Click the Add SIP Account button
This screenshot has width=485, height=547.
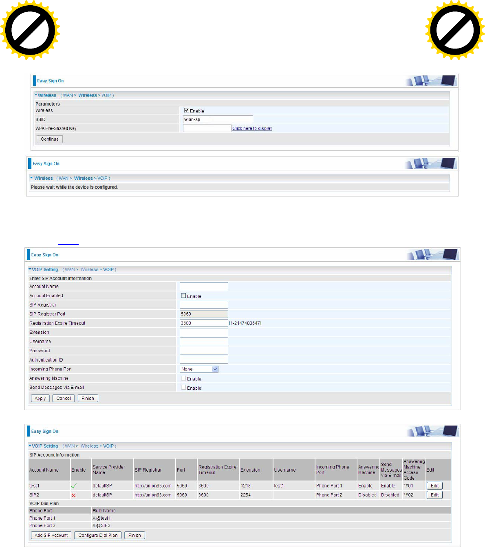coord(51,535)
